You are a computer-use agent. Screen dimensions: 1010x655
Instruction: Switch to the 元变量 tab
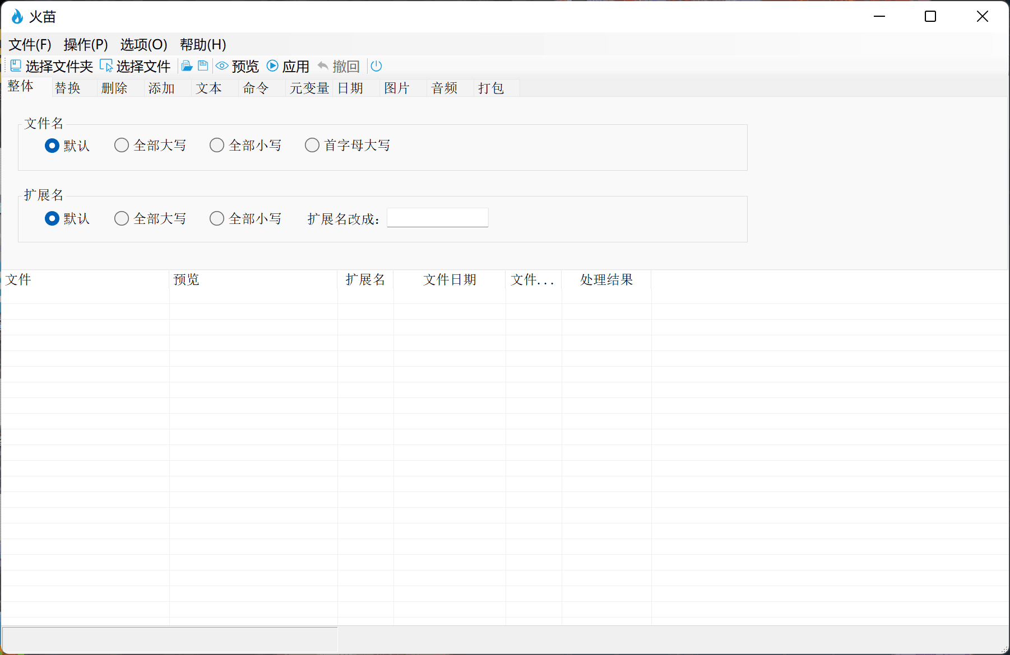309,88
